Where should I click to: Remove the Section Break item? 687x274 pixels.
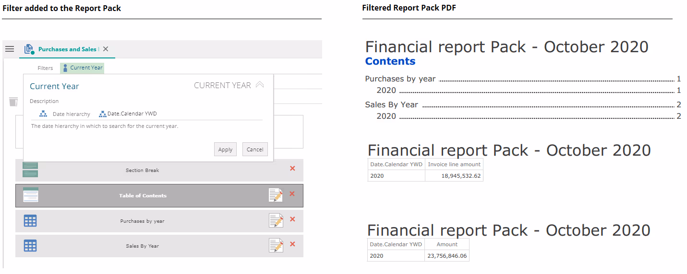pos(292,169)
